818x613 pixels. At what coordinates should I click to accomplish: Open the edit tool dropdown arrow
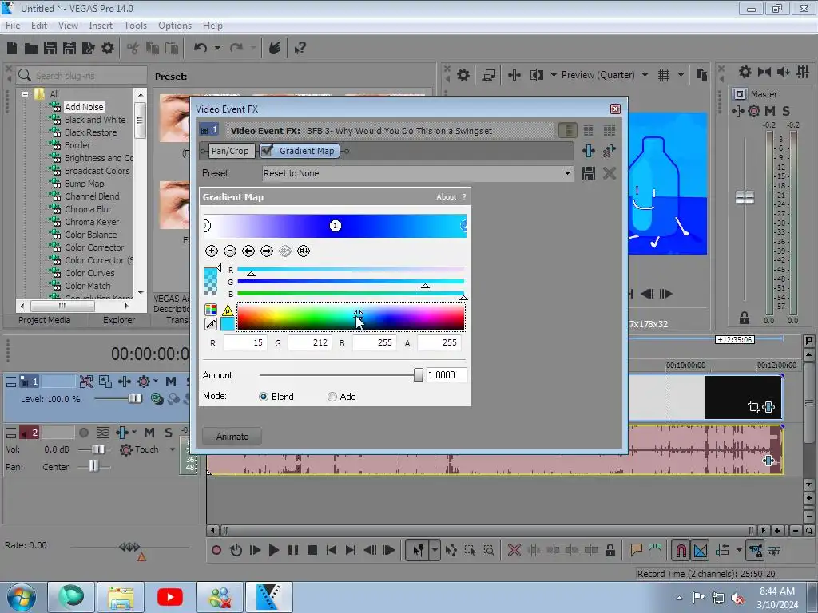435,551
